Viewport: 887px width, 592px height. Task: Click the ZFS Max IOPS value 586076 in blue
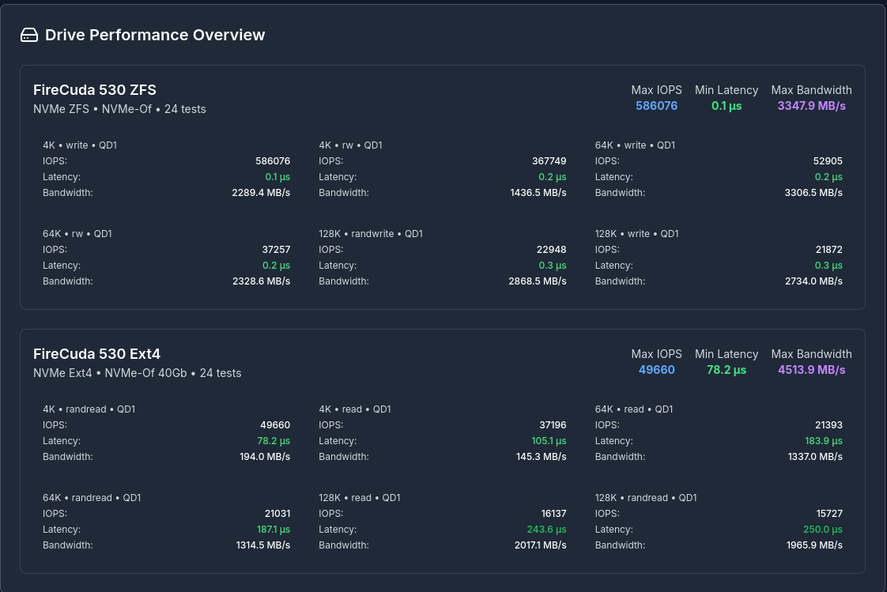click(x=656, y=105)
